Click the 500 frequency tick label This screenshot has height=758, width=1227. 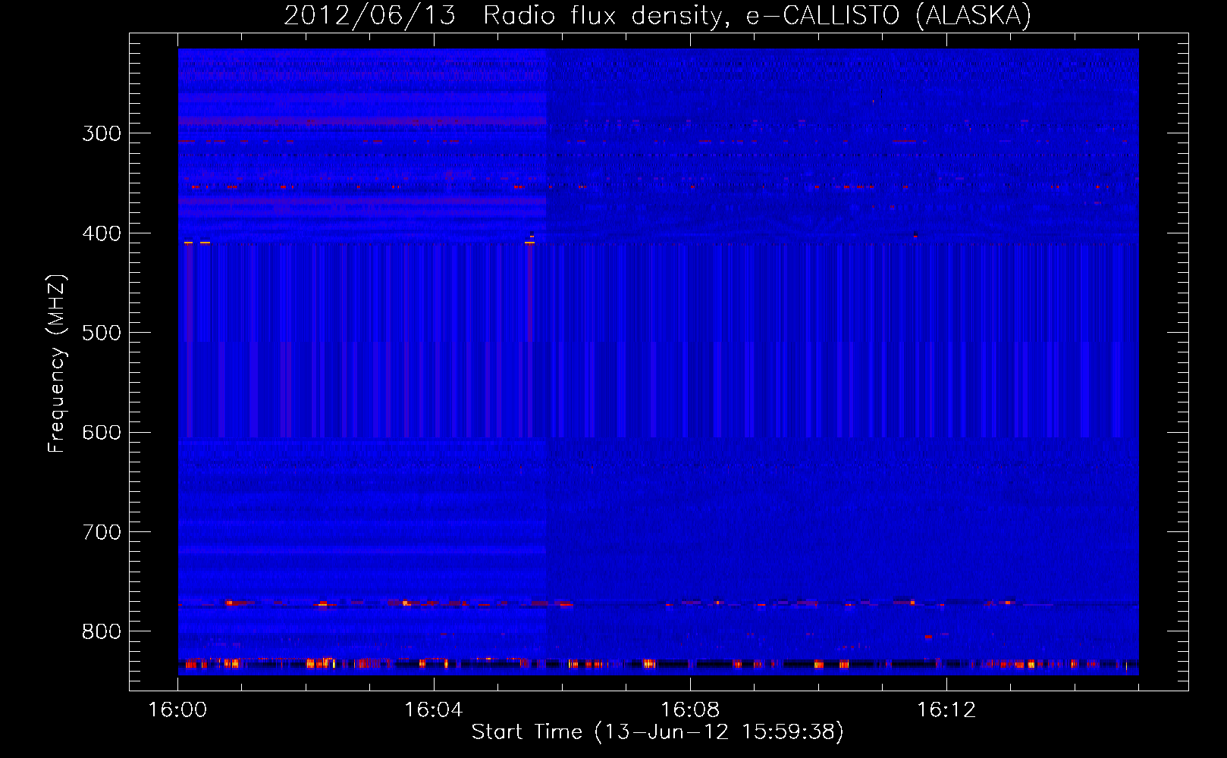102,333
